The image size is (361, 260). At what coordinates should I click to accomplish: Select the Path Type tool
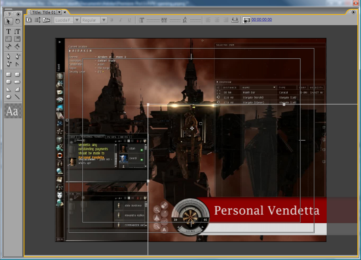[x=8, y=46]
